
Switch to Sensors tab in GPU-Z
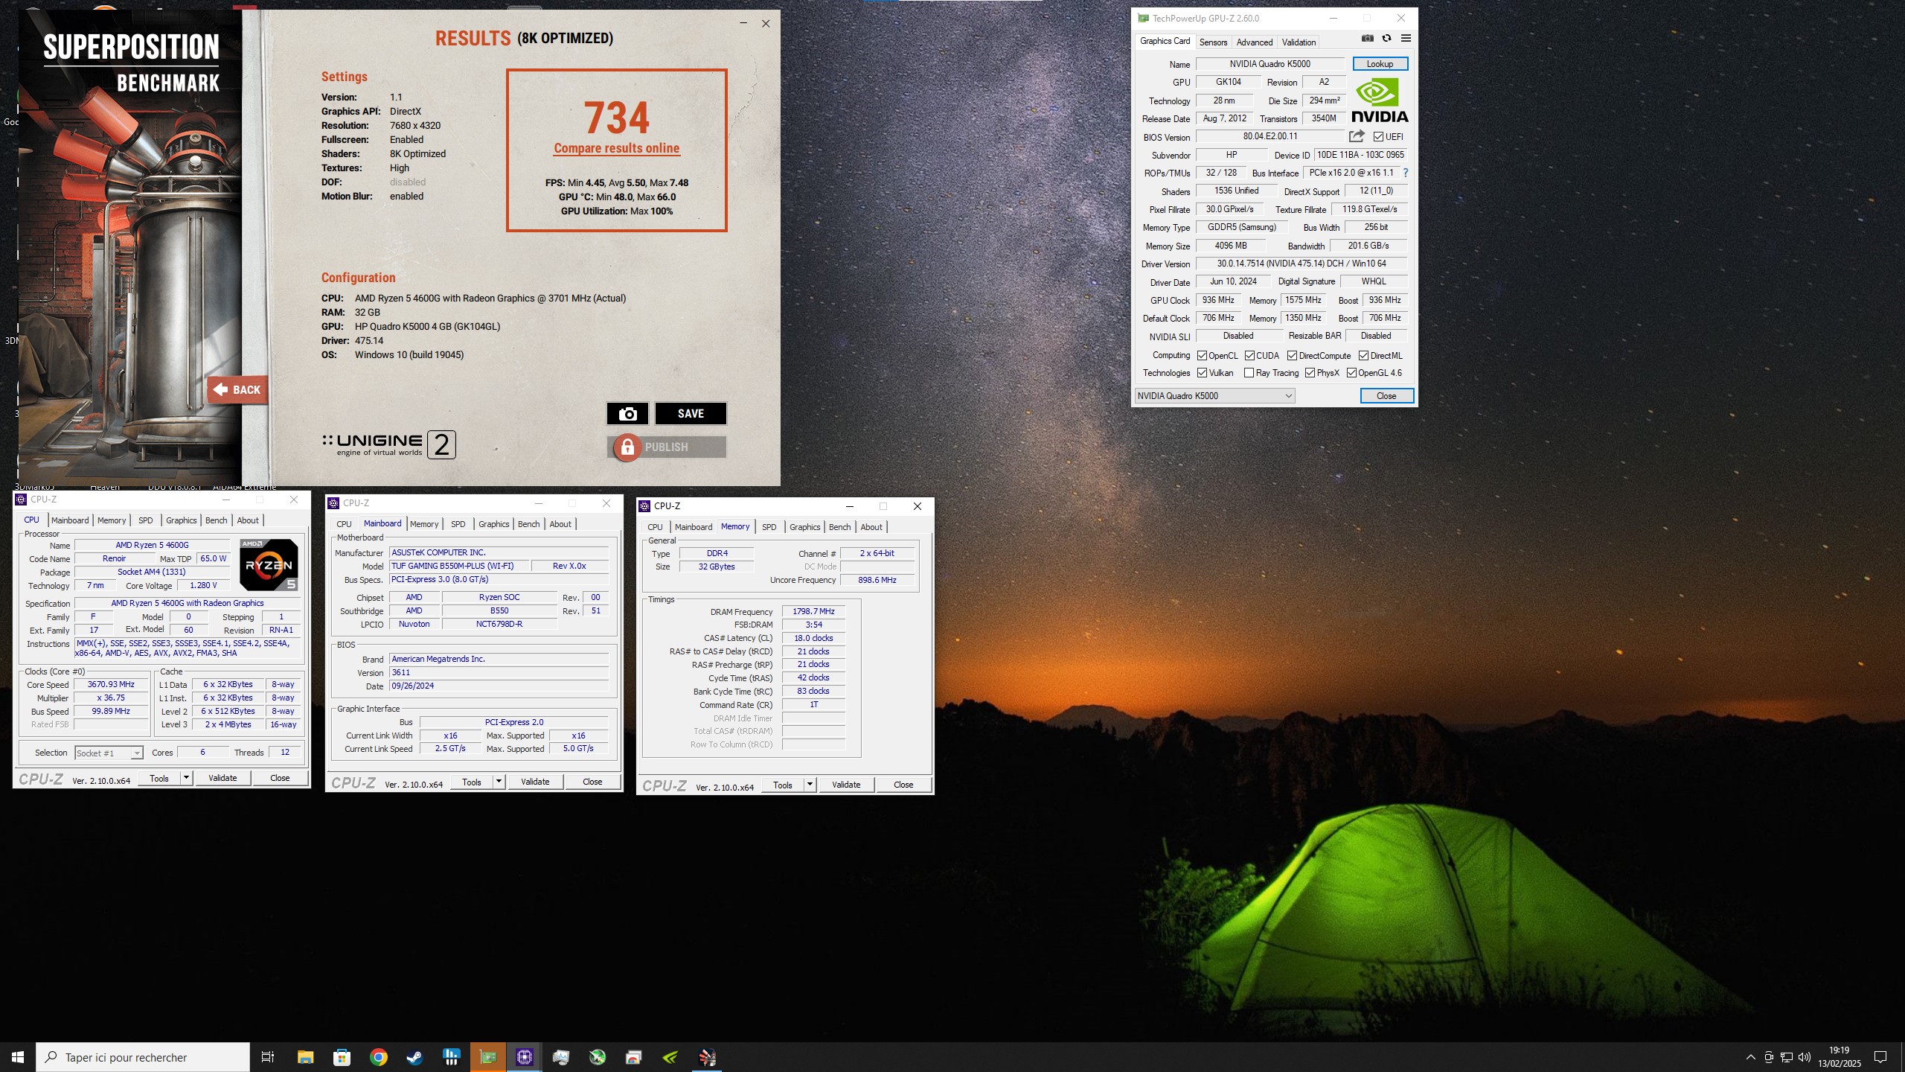click(1213, 42)
